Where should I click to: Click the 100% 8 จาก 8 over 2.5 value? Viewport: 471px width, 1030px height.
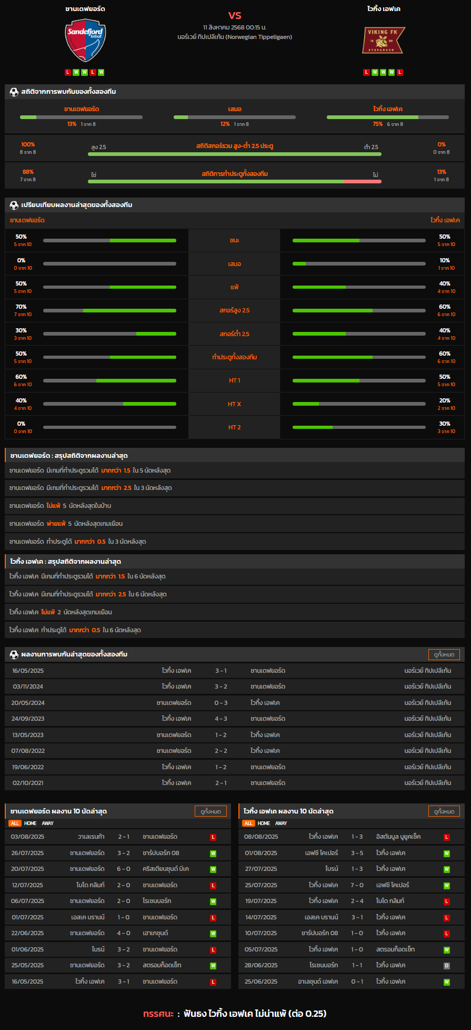pyautogui.click(x=28, y=148)
